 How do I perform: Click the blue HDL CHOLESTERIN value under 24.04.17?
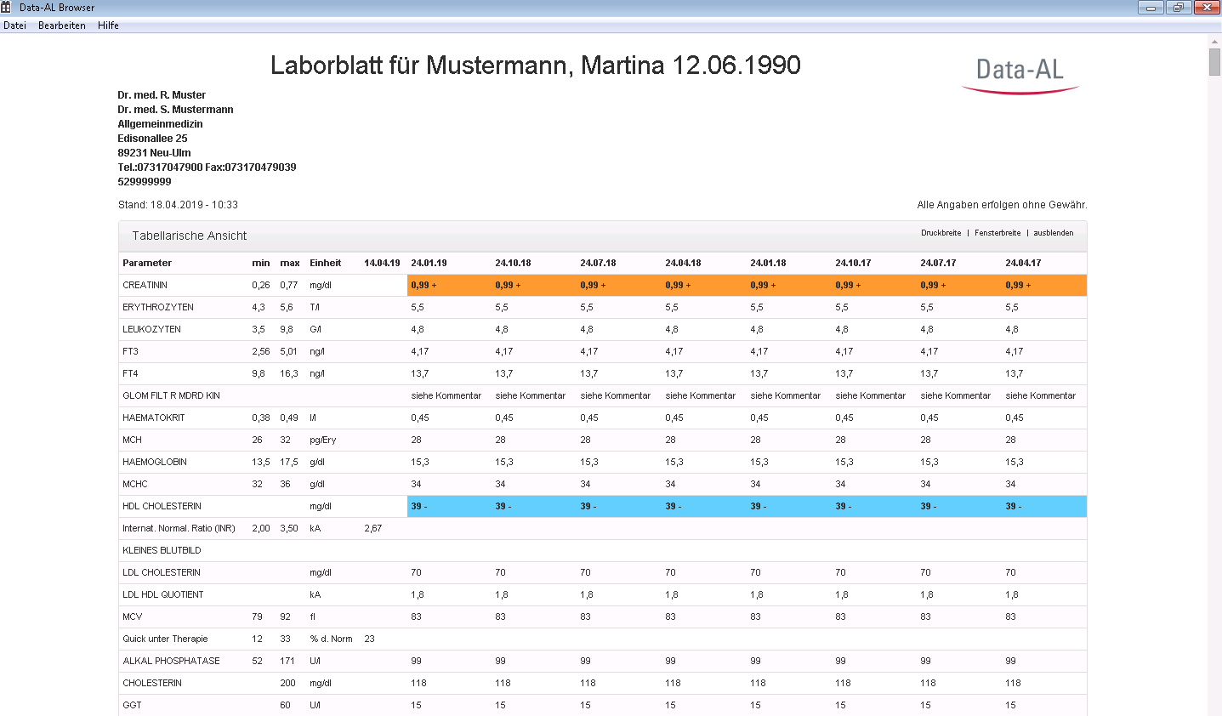point(1014,506)
